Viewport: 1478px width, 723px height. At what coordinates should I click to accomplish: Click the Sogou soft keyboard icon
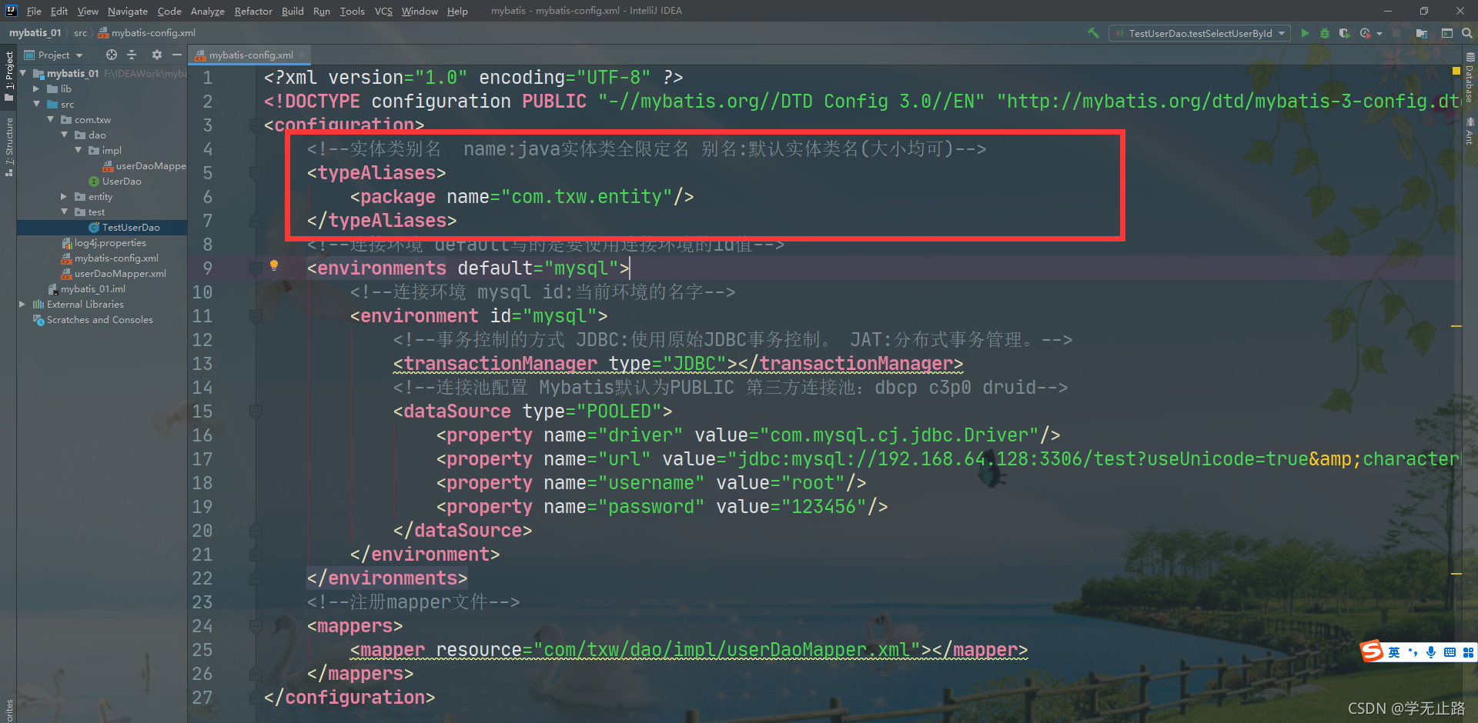pos(1450,652)
